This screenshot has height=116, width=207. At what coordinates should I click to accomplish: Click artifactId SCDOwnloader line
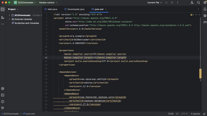click(82, 40)
